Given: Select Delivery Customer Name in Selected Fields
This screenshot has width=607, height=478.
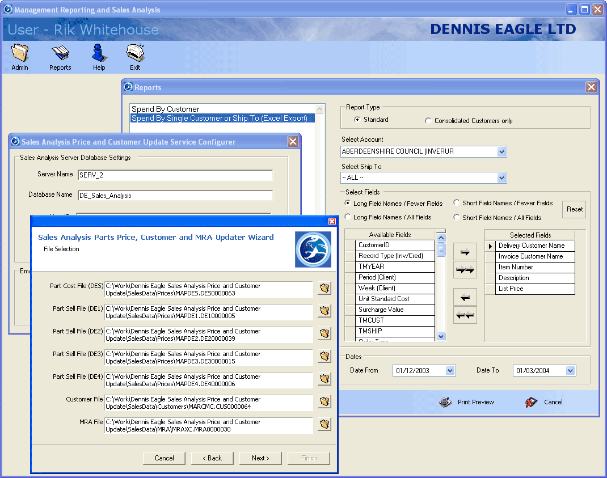Looking at the screenshot, I should (x=535, y=246).
